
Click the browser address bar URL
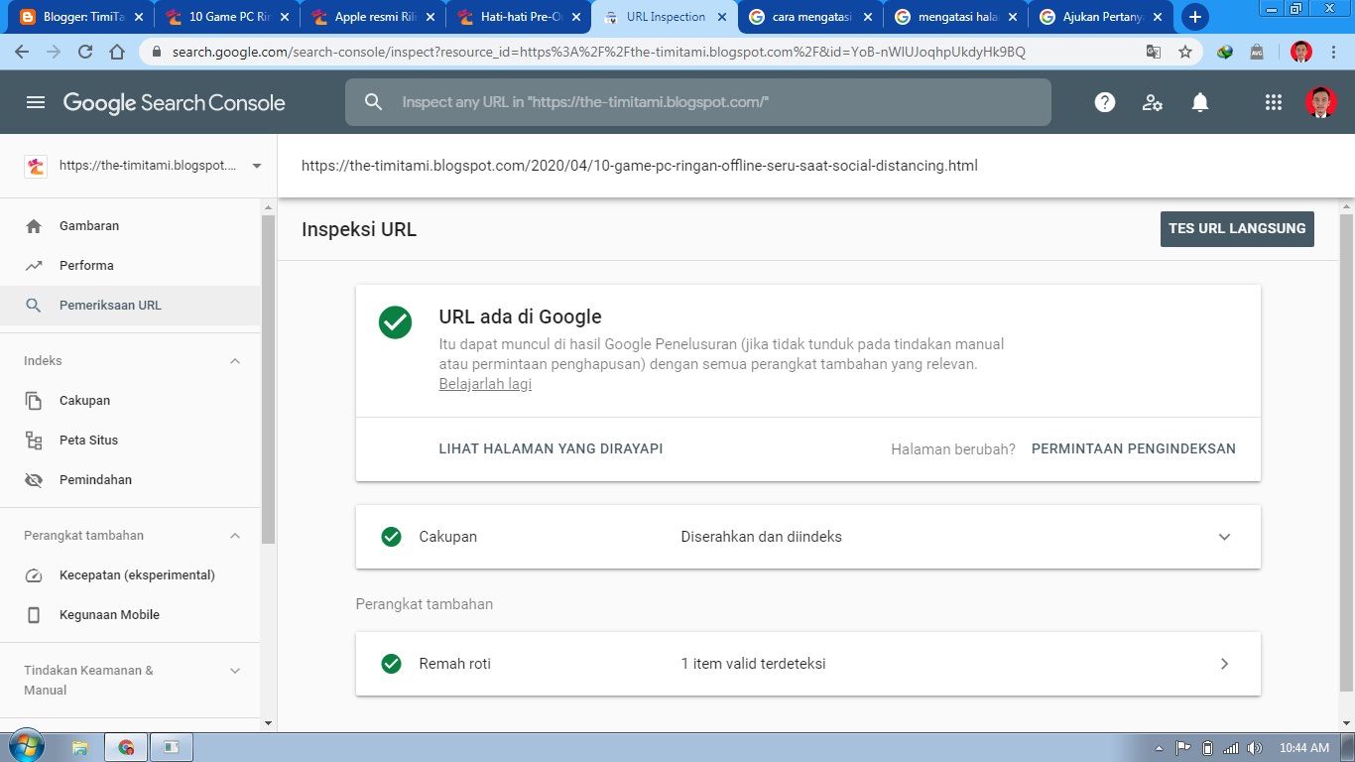point(598,52)
